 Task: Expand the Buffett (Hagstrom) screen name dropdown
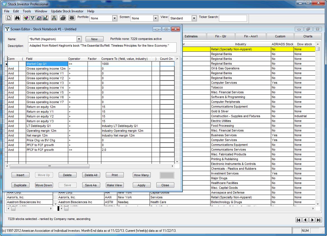(x=79, y=39)
